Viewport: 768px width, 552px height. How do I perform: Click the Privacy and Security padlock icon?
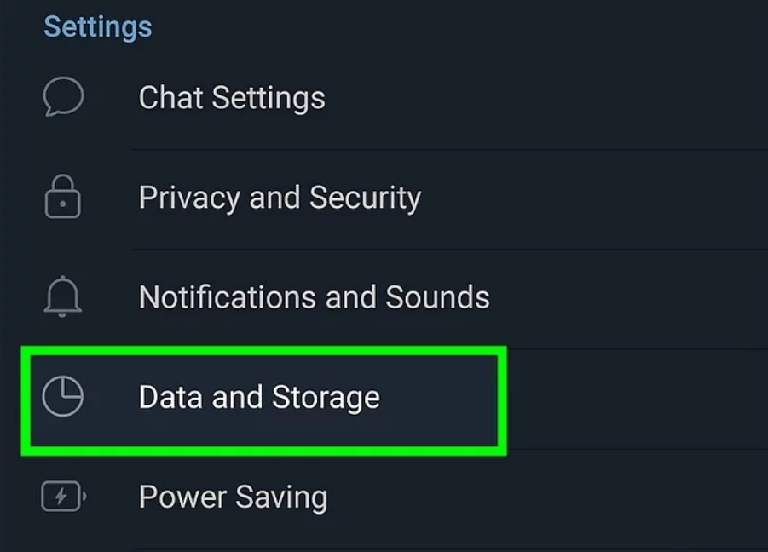[x=63, y=197]
